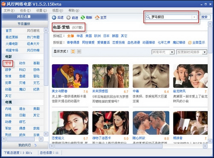This screenshot has height=158, width=214.
Task: Select 动作 movie category in sidebar
Action: 22,63
